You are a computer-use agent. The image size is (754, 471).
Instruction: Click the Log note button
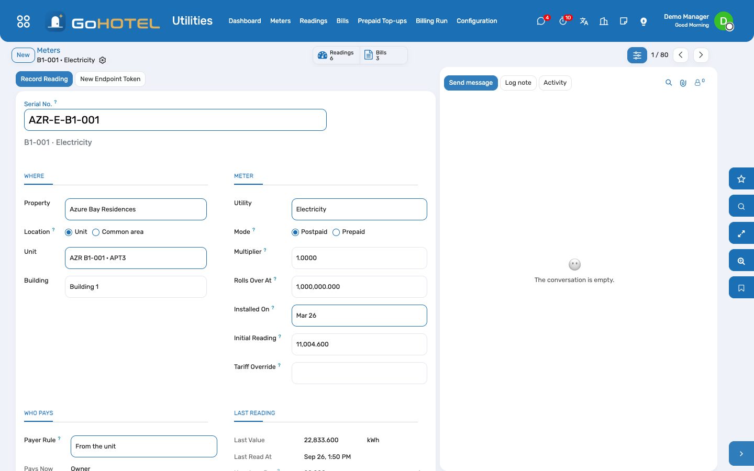(518, 83)
